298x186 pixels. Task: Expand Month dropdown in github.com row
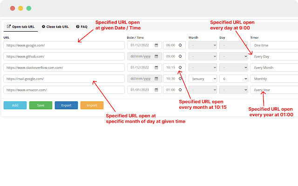click(x=203, y=56)
